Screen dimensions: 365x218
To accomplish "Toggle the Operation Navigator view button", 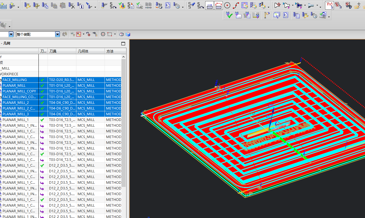I will coord(329,5).
